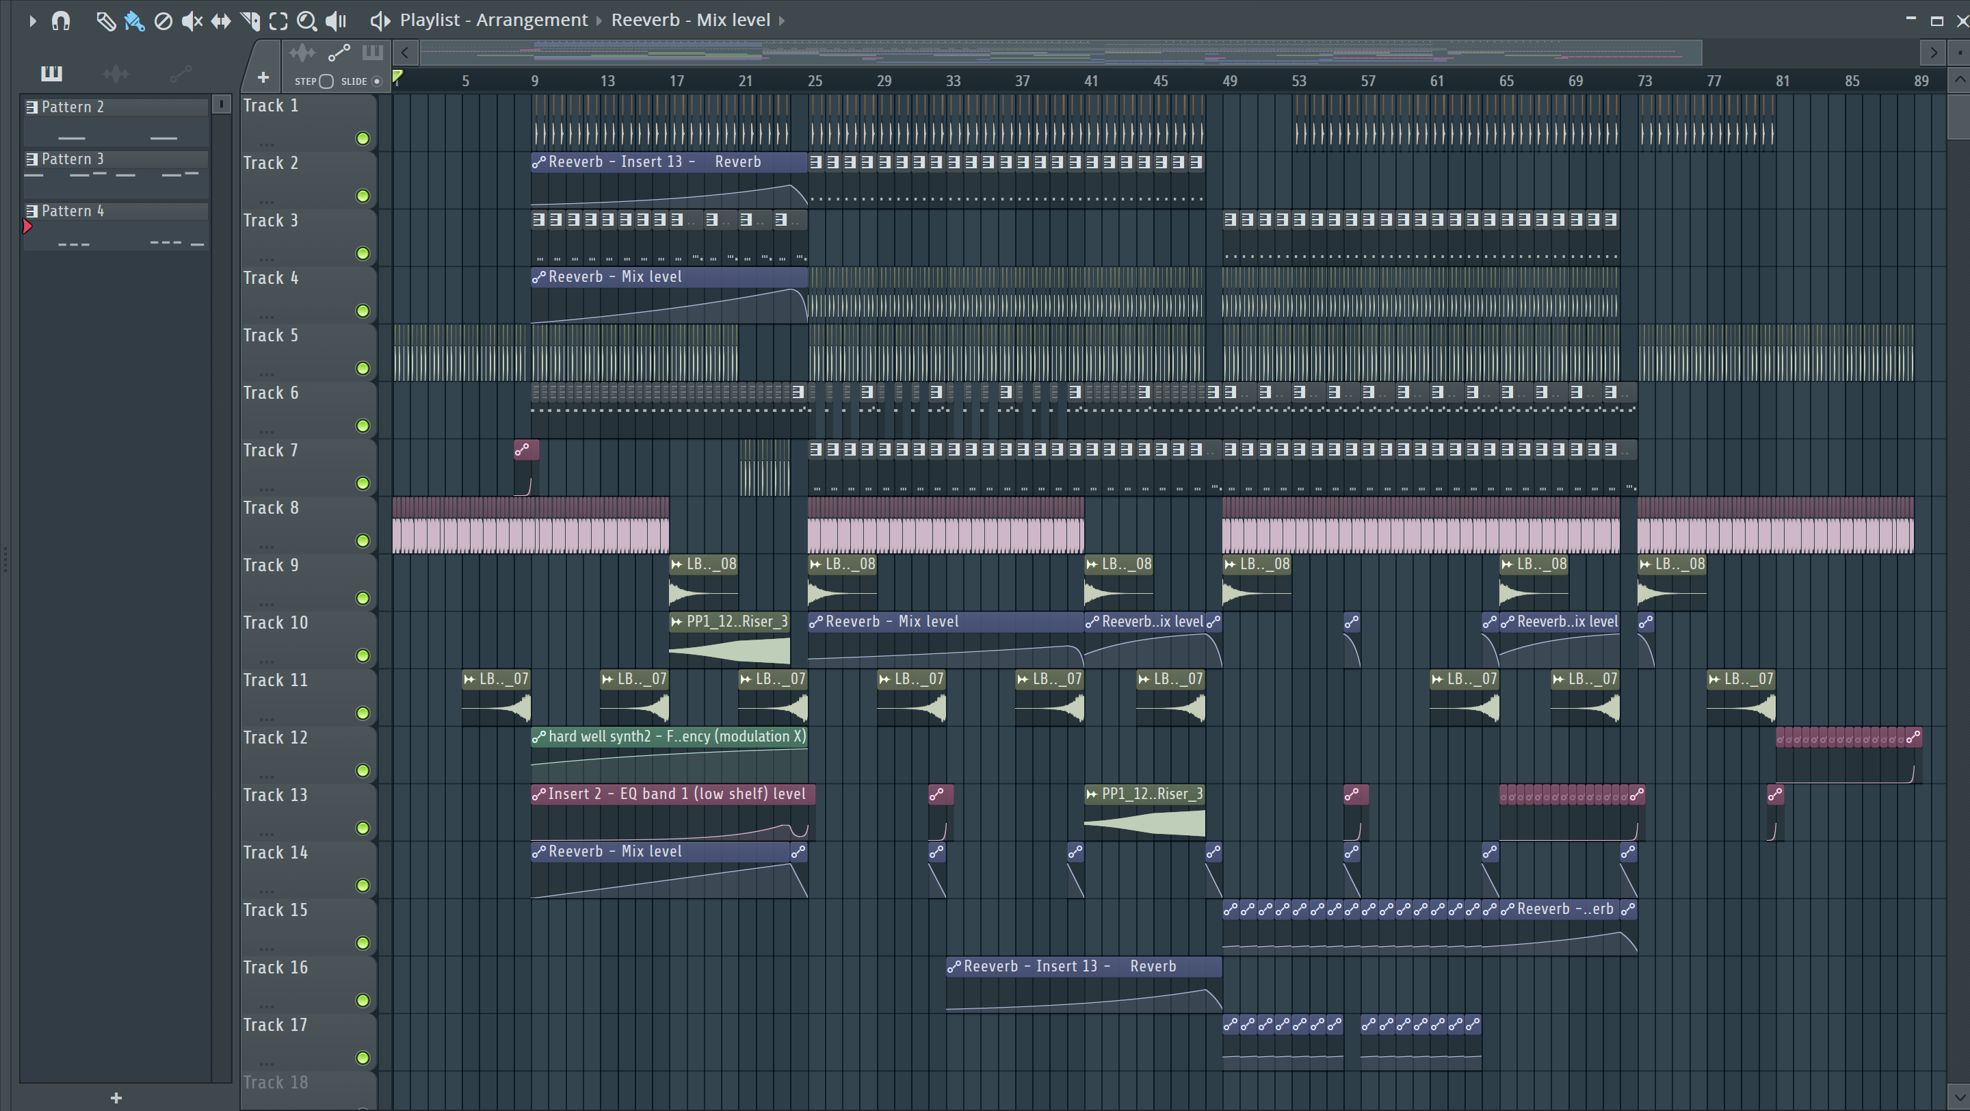Open the Playlist - Arrangement dropdown arrow
Screen dimensions: 1970x1111
pyautogui.click(x=600, y=21)
